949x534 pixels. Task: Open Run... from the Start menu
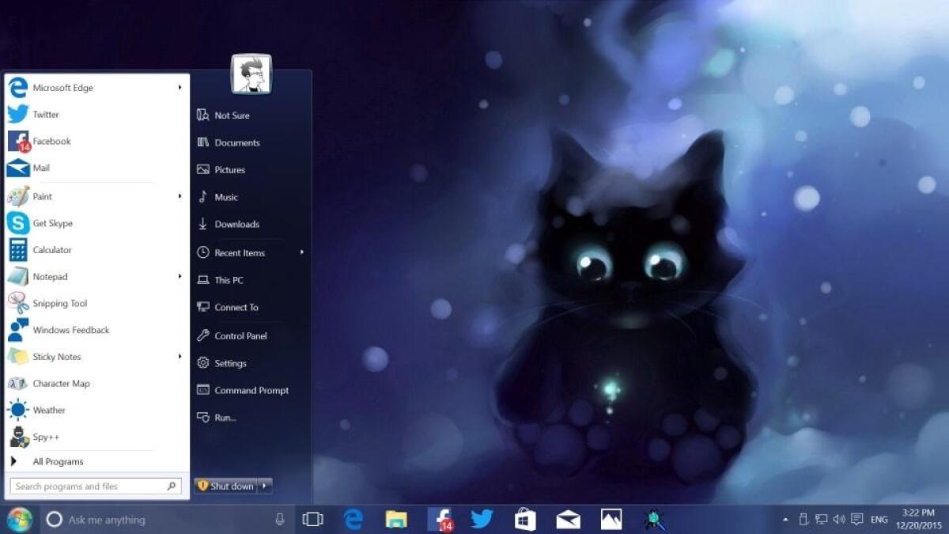[x=225, y=417]
